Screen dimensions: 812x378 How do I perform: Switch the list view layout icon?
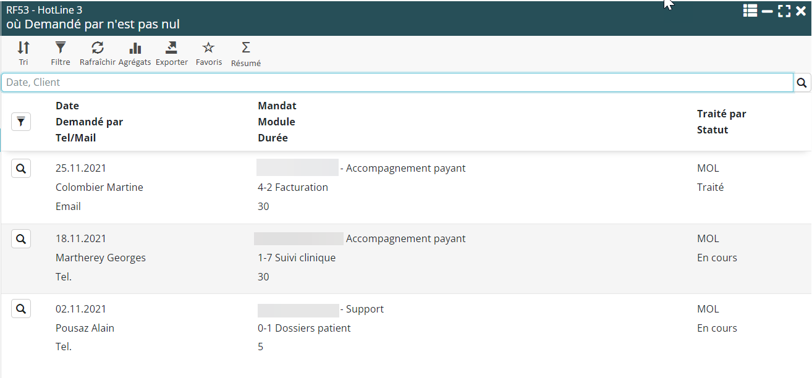click(750, 11)
